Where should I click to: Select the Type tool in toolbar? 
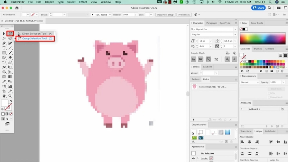pyautogui.click(x=4, y=48)
